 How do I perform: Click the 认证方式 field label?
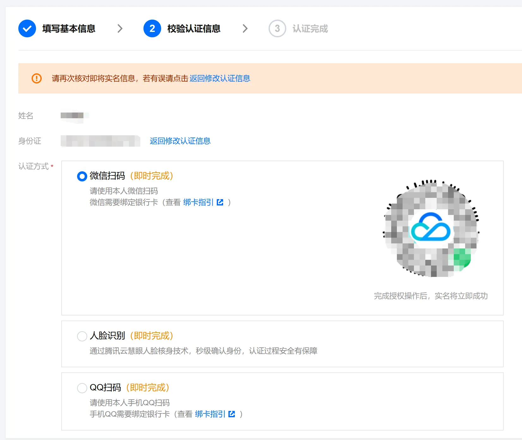[33, 166]
